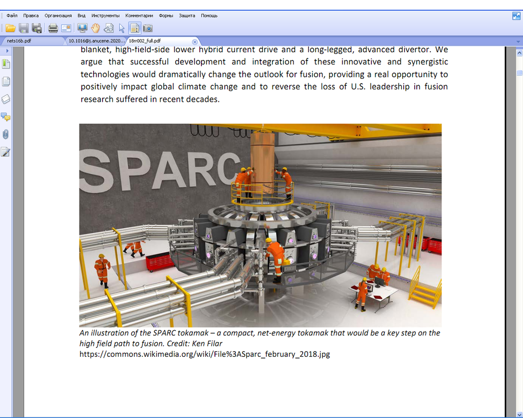Open the Помощь menu
This screenshot has width=523, height=418.
pyautogui.click(x=209, y=16)
